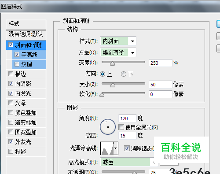The height and width of the screenshot is (174, 220).
Task: Click the 深度 slider handle
Action: click(113, 63)
